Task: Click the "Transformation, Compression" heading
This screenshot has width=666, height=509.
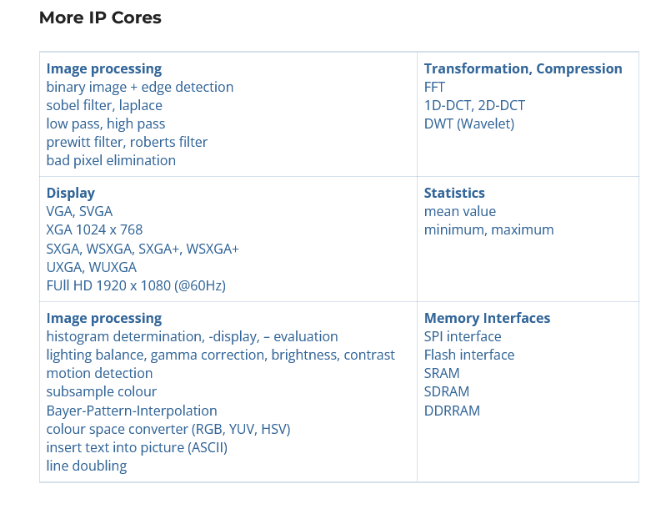Action: 523,68
